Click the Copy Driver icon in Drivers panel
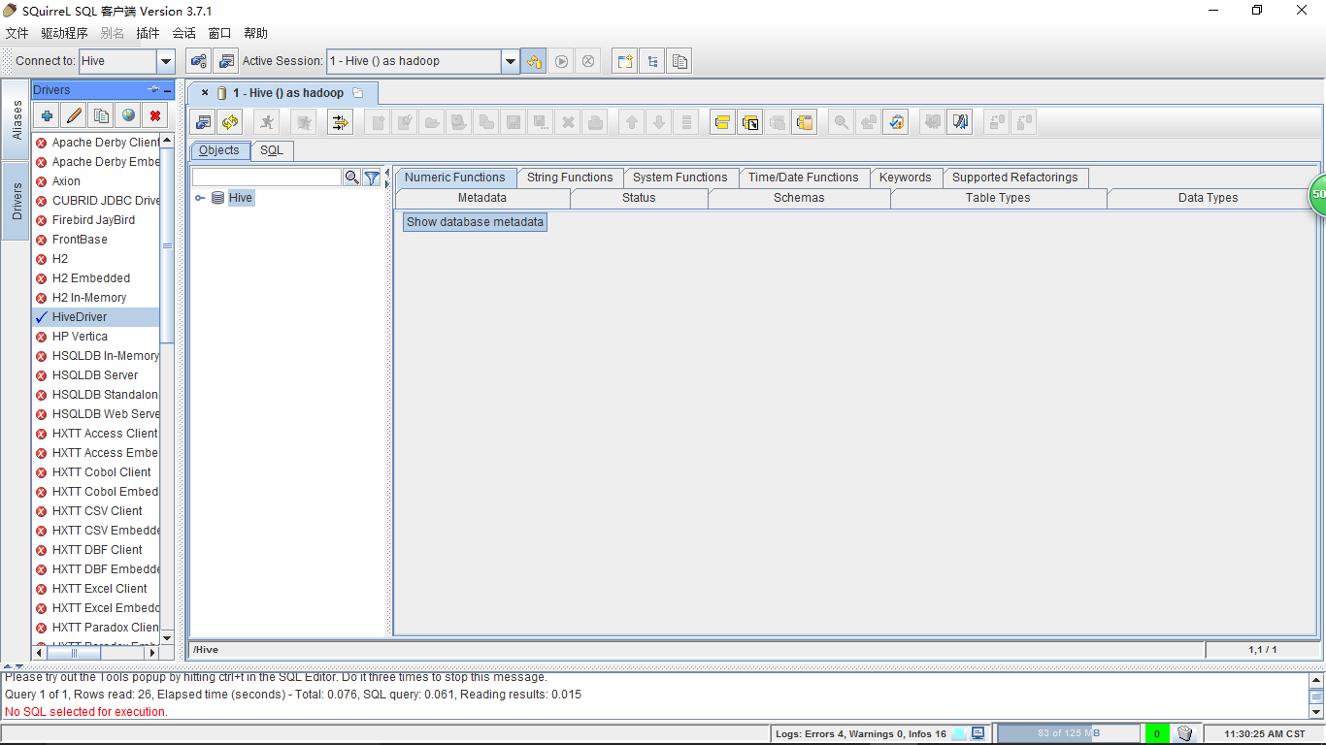This screenshot has height=745, width=1326. [101, 116]
